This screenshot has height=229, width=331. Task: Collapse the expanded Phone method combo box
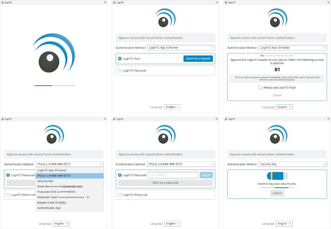pyautogui.click(x=69, y=164)
